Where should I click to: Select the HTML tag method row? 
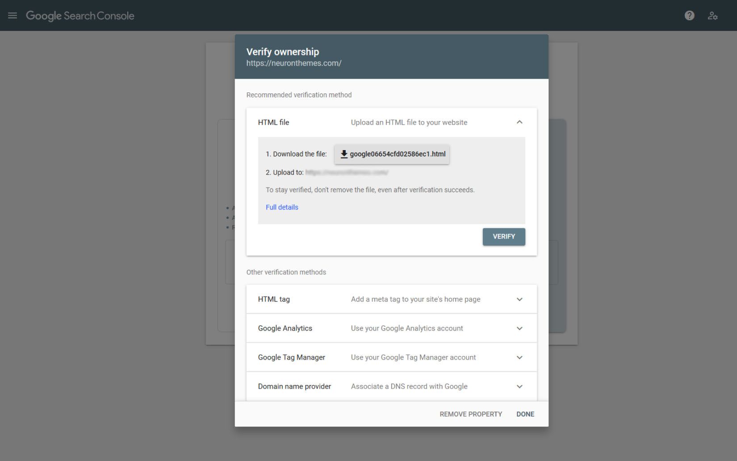coord(273,299)
